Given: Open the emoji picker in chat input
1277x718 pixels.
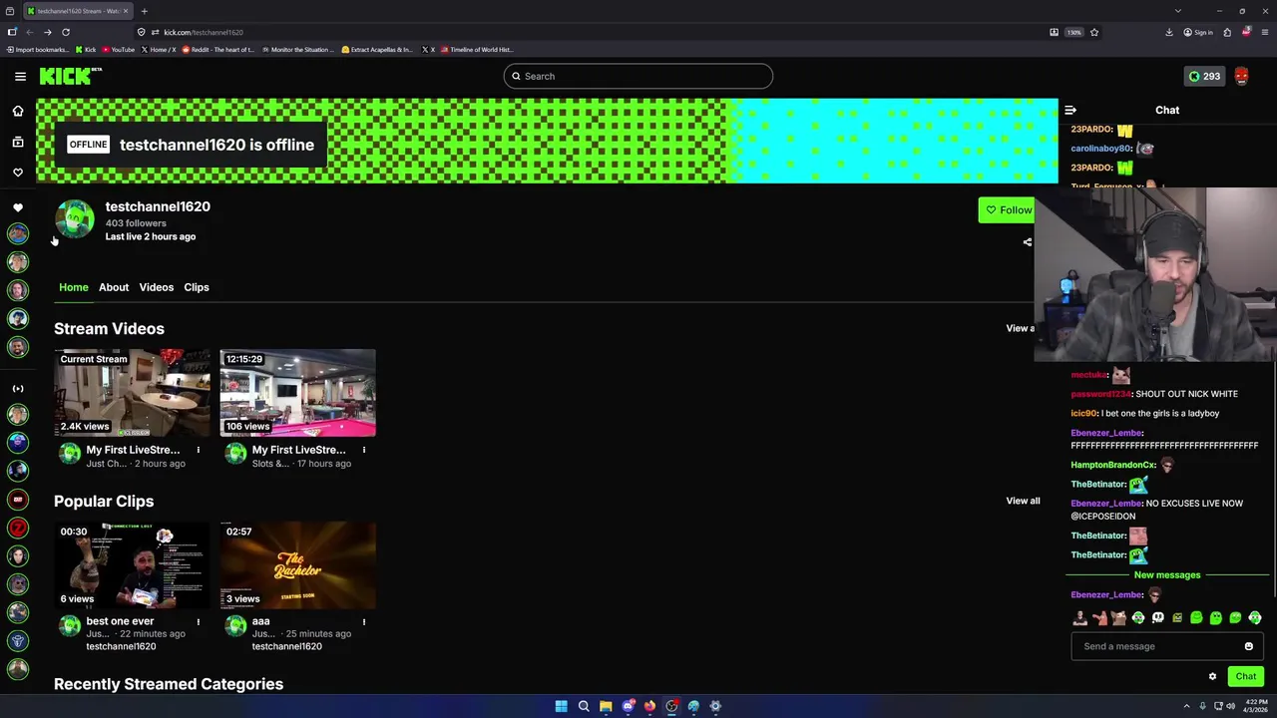Looking at the screenshot, I should click(1248, 646).
